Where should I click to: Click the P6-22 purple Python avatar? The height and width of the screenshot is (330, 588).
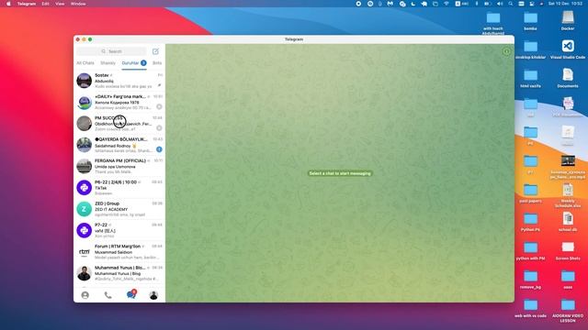pos(84,187)
